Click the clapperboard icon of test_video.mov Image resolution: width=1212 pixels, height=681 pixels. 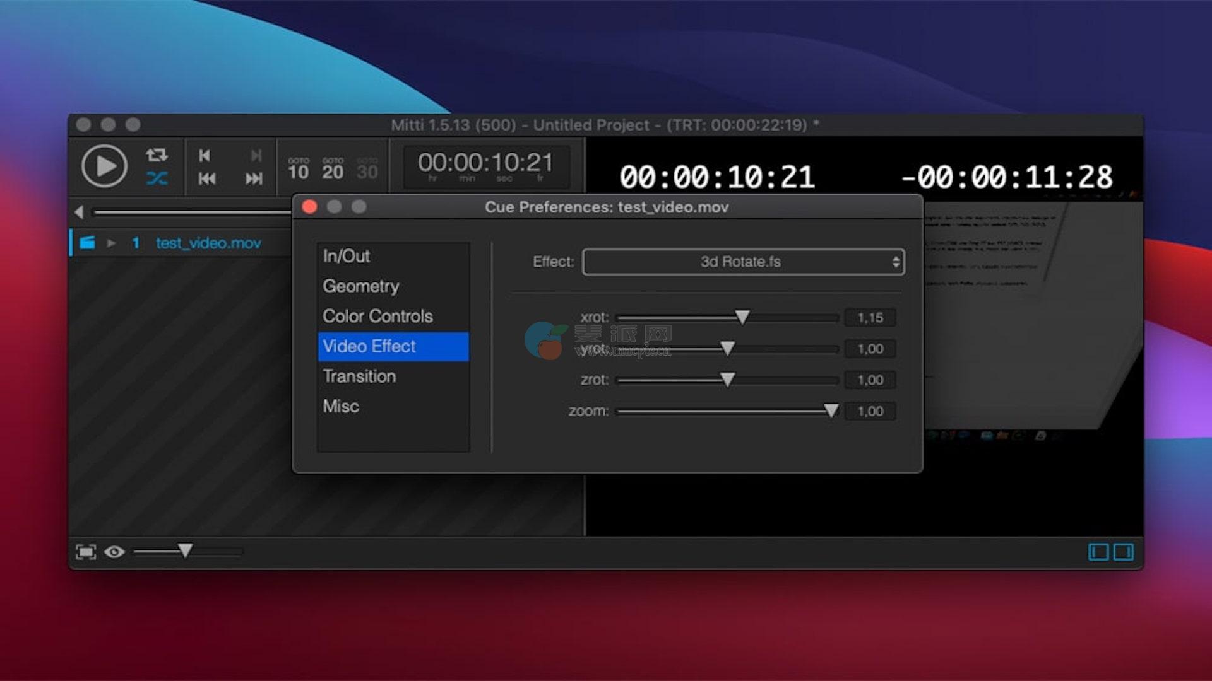(87, 243)
